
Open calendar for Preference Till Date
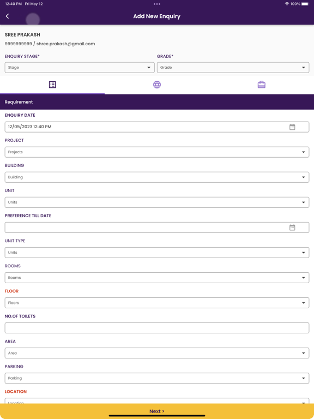click(x=292, y=228)
